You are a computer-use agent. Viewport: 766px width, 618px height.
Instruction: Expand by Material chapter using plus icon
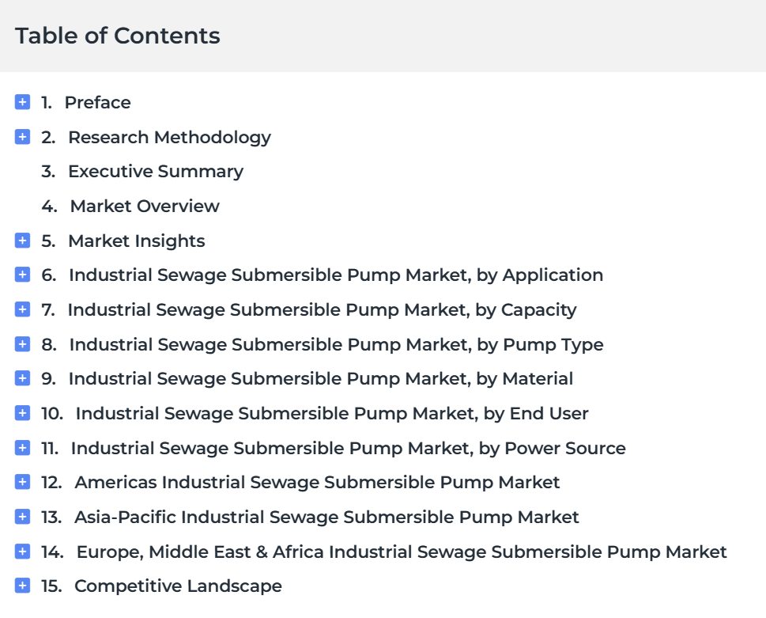(x=22, y=378)
